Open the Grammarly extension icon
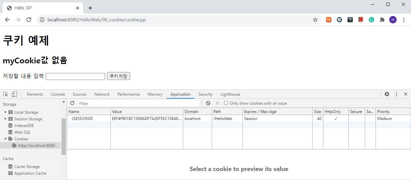Image resolution: width=411 pixels, height=180 pixels. point(372,20)
